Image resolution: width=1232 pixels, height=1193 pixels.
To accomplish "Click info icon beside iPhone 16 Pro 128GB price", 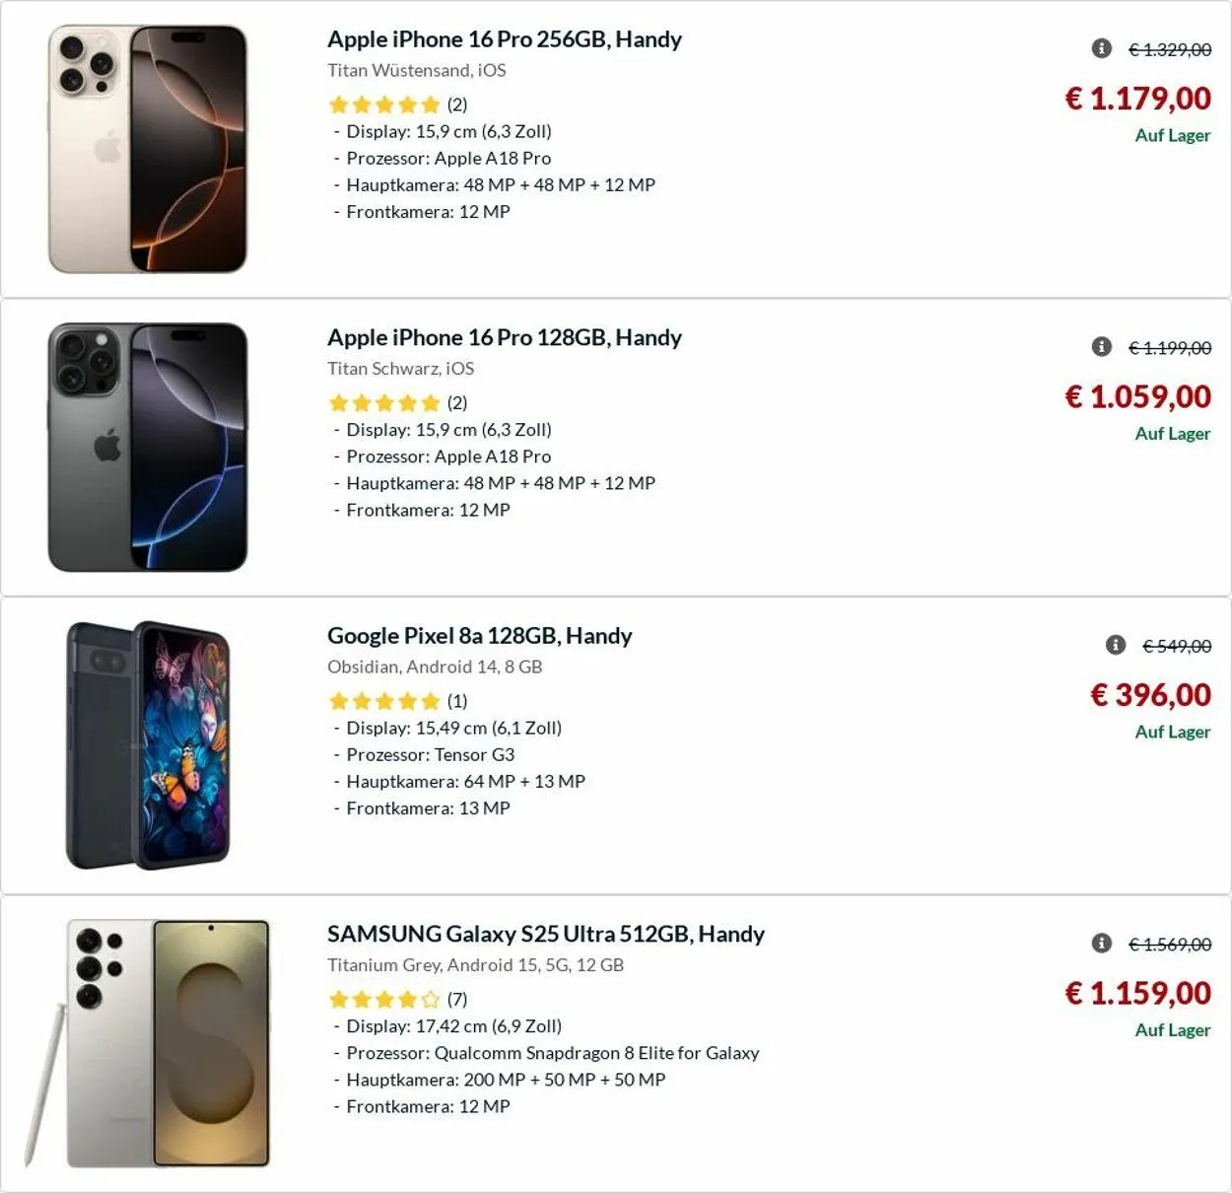I will [x=1102, y=347].
